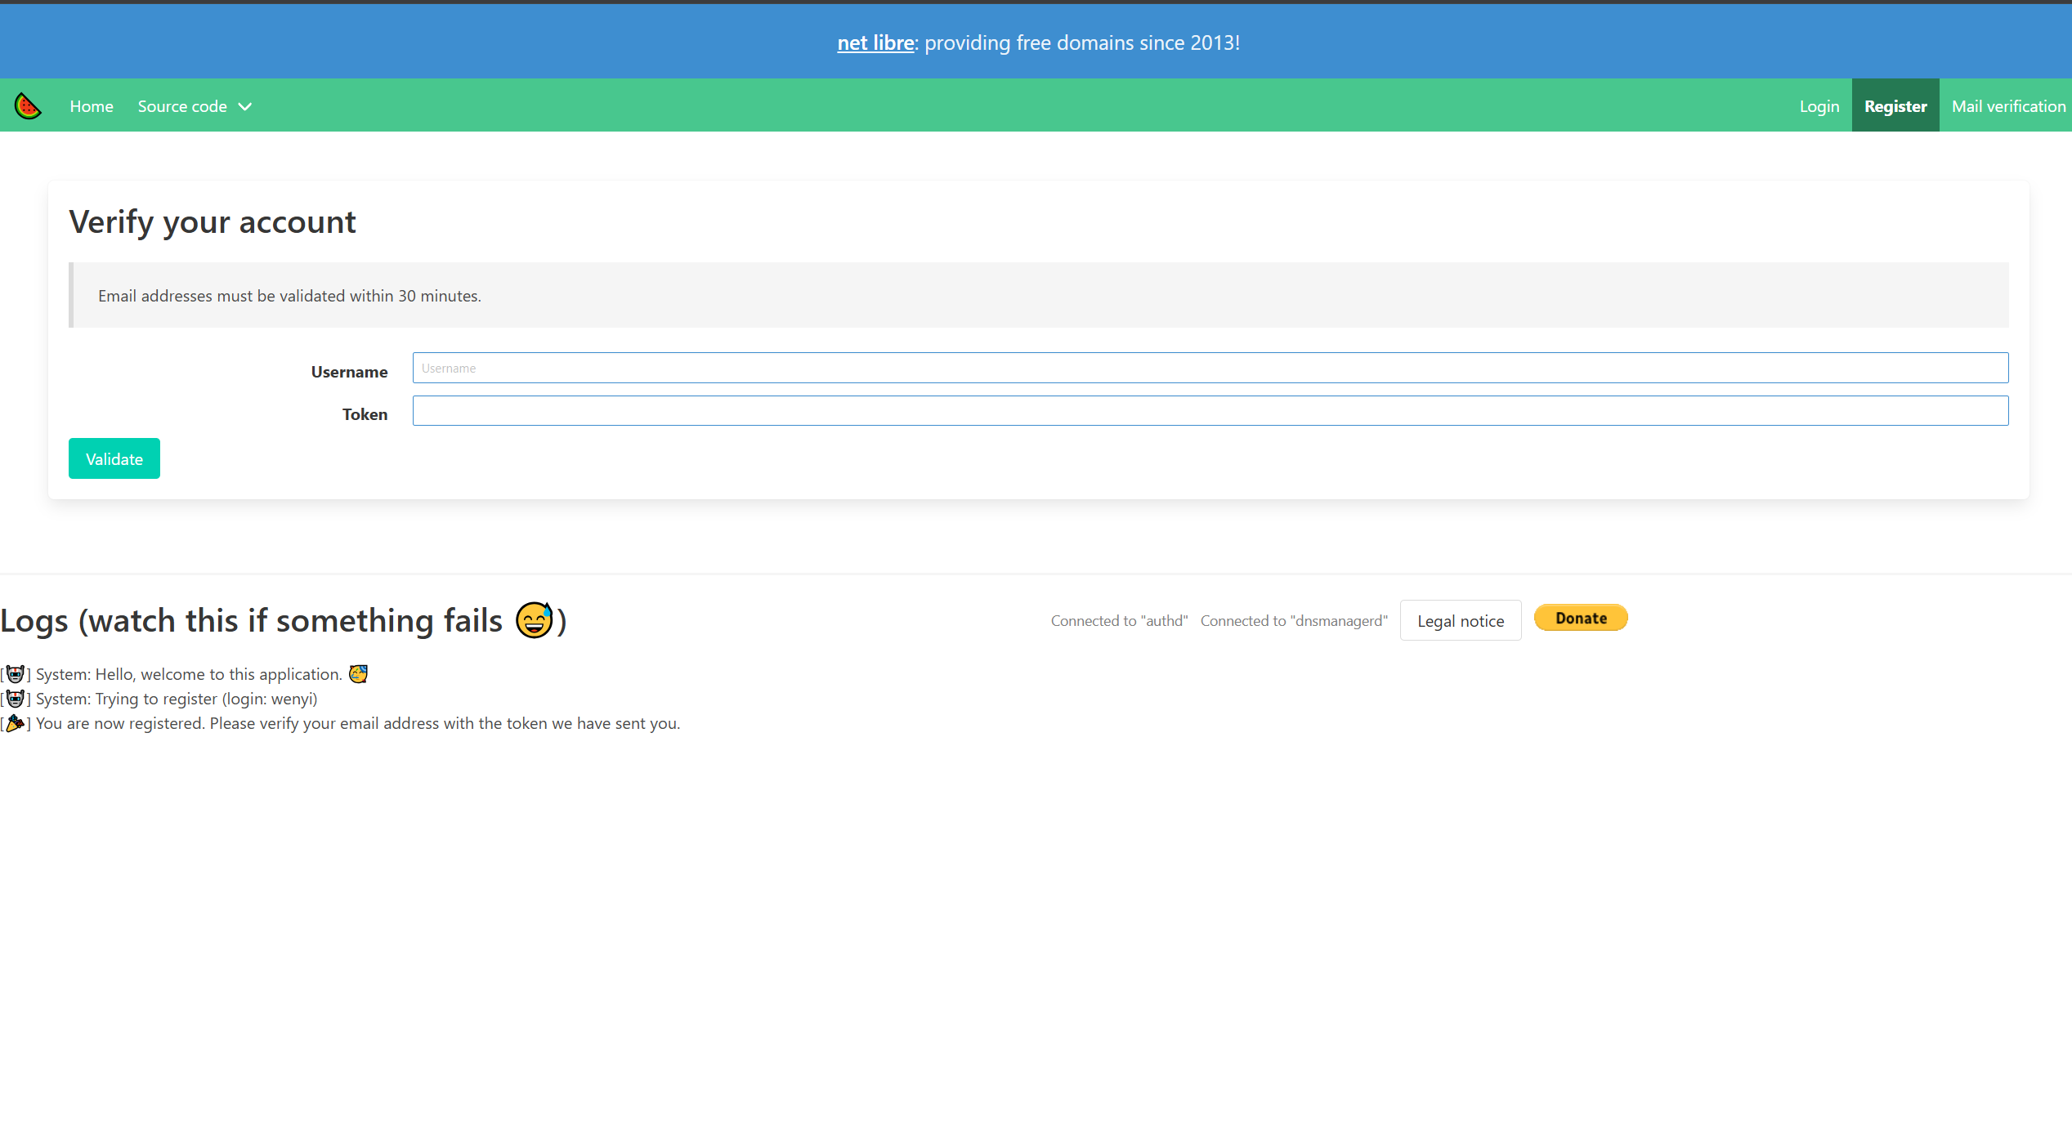Viewport: 2072px width, 1144px height.
Task: Click the 'Connected to authd' status
Action: pyautogui.click(x=1119, y=621)
